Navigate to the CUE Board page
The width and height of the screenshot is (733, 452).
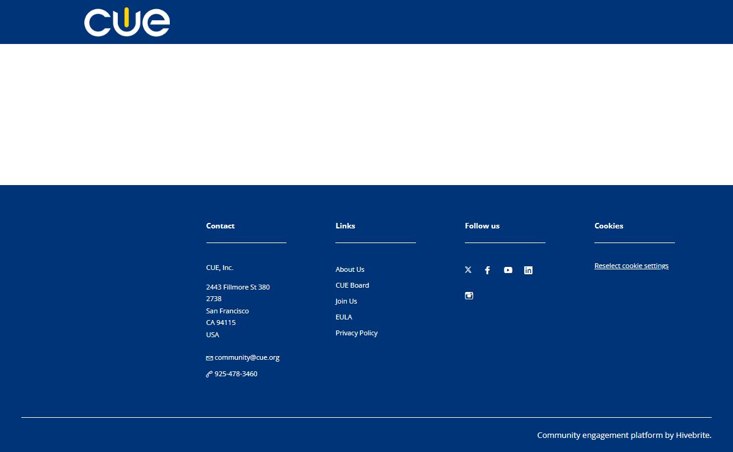point(352,285)
